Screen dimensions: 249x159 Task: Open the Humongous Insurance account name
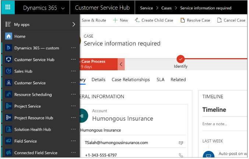point(122,119)
